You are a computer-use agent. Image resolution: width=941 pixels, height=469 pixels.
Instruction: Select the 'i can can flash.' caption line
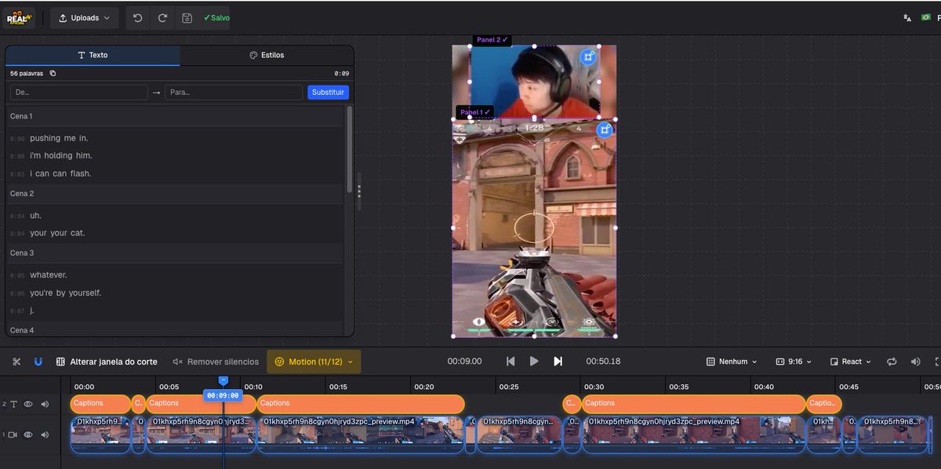pos(60,173)
